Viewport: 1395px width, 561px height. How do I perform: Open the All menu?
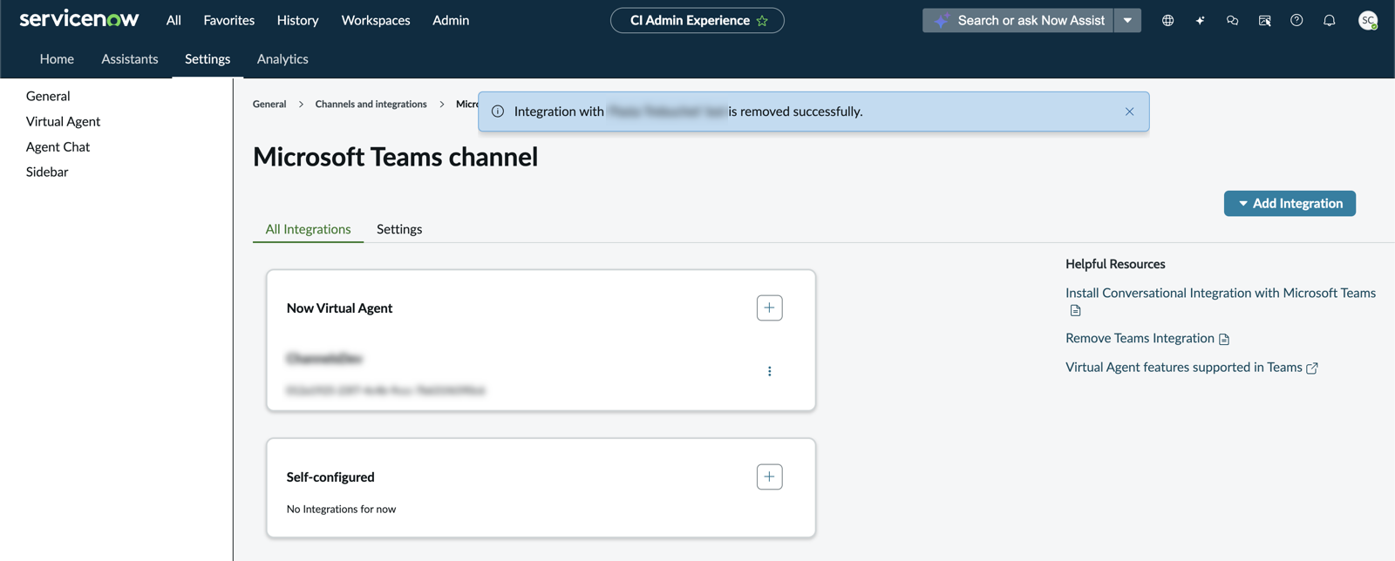coord(174,20)
